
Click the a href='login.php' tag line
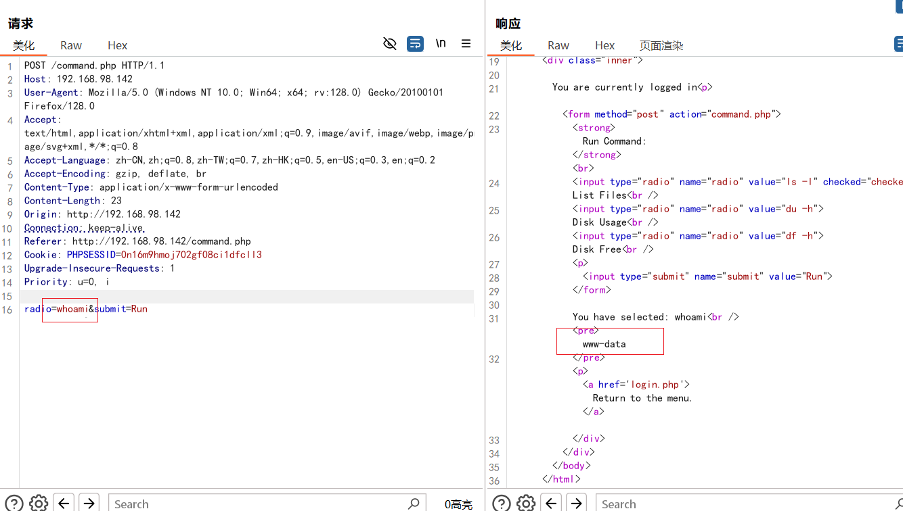coord(636,385)
